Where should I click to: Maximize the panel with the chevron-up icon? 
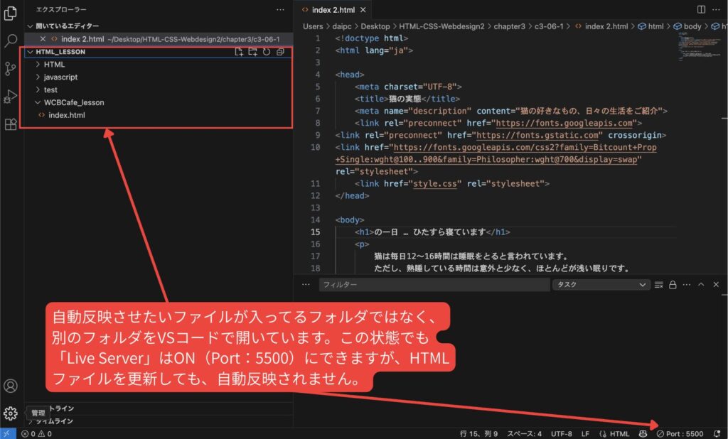click(701, 284)
